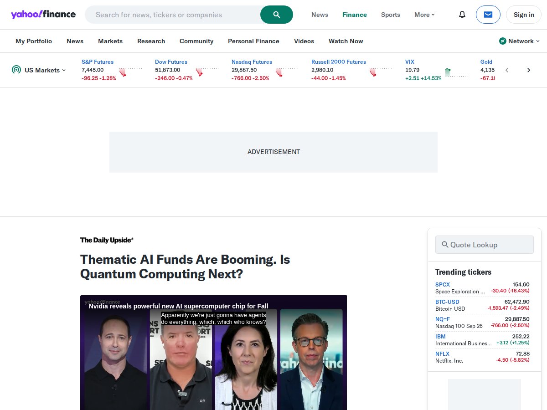Open The Daily Upside publisher link
The width and height of the screenshot is (547, 410).
pos(107,240)
